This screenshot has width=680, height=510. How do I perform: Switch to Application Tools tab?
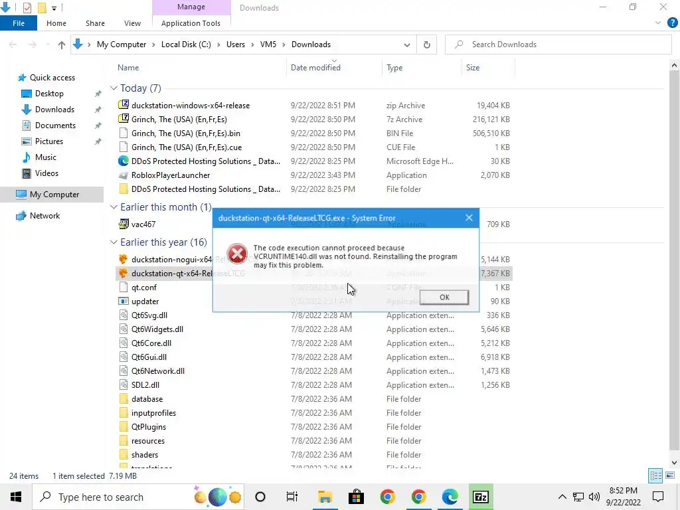(x=191, y=23)
